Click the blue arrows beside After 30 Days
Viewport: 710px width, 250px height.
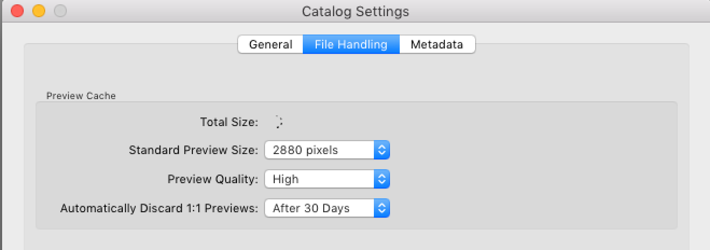point(381,208)
